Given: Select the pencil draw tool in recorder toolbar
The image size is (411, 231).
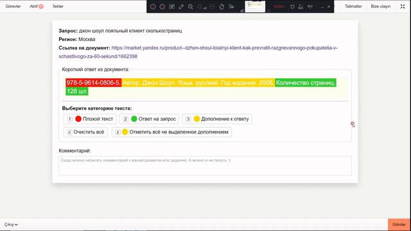Looking at the screenshot, I should click(x=181, y=7).
